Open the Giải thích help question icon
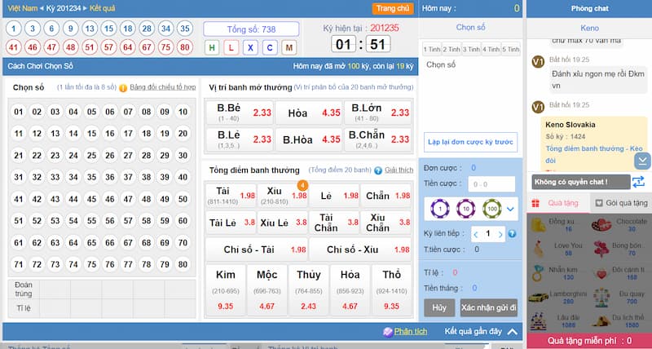This screenshot has width=652, height=349. (x=378, y=170)
